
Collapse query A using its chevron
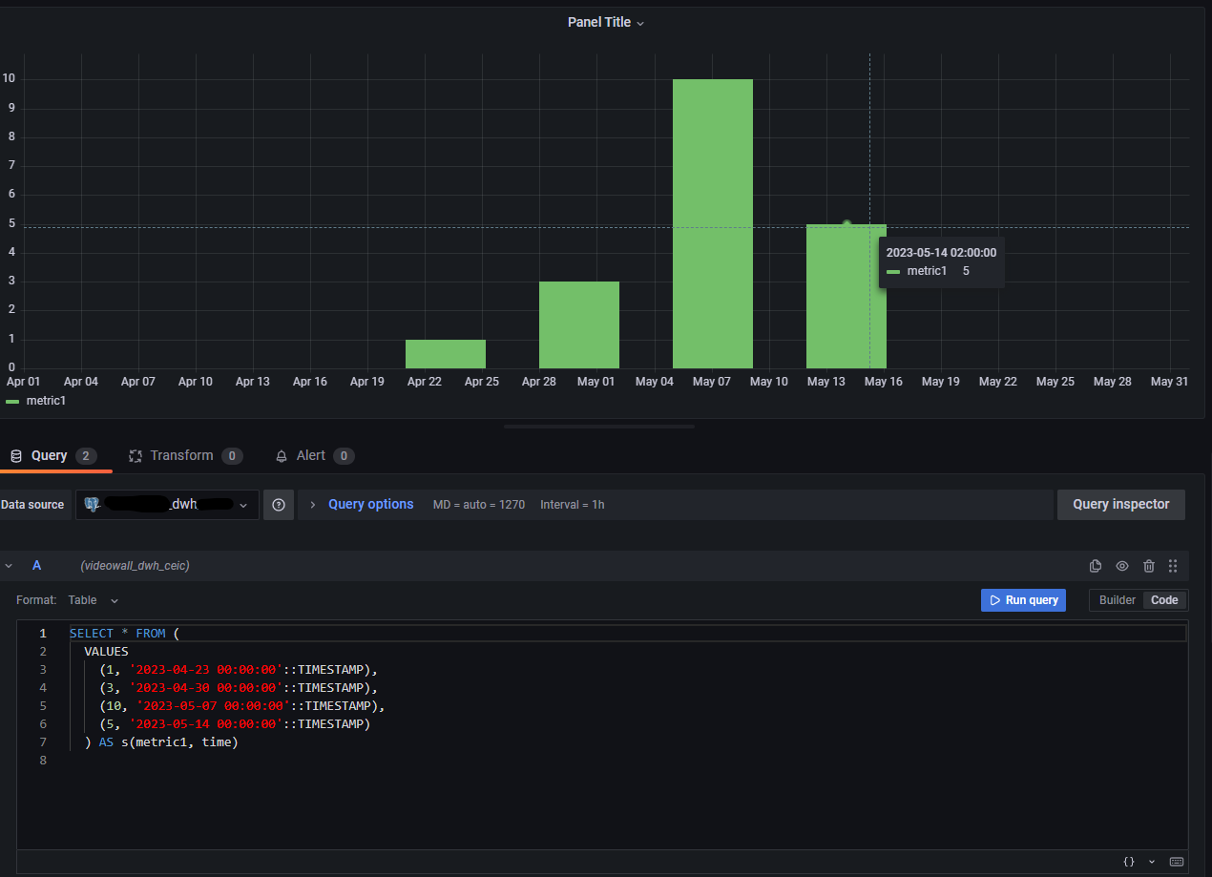click(9, 565)
